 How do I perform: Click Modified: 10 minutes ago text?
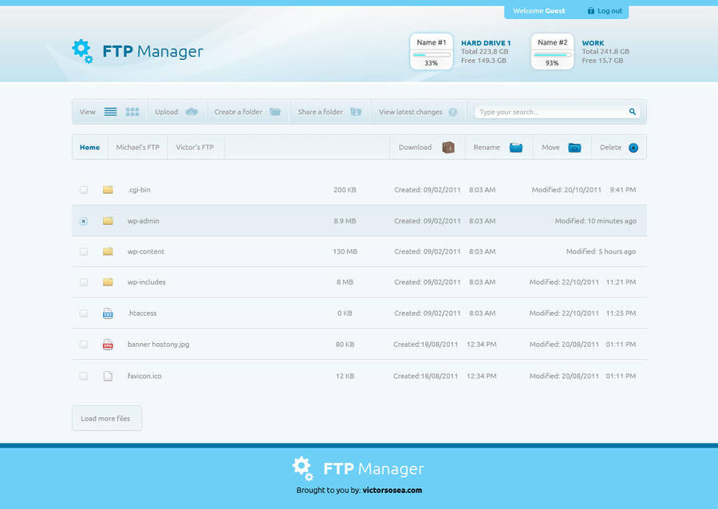pyautogui.click(x=595, y=221)
